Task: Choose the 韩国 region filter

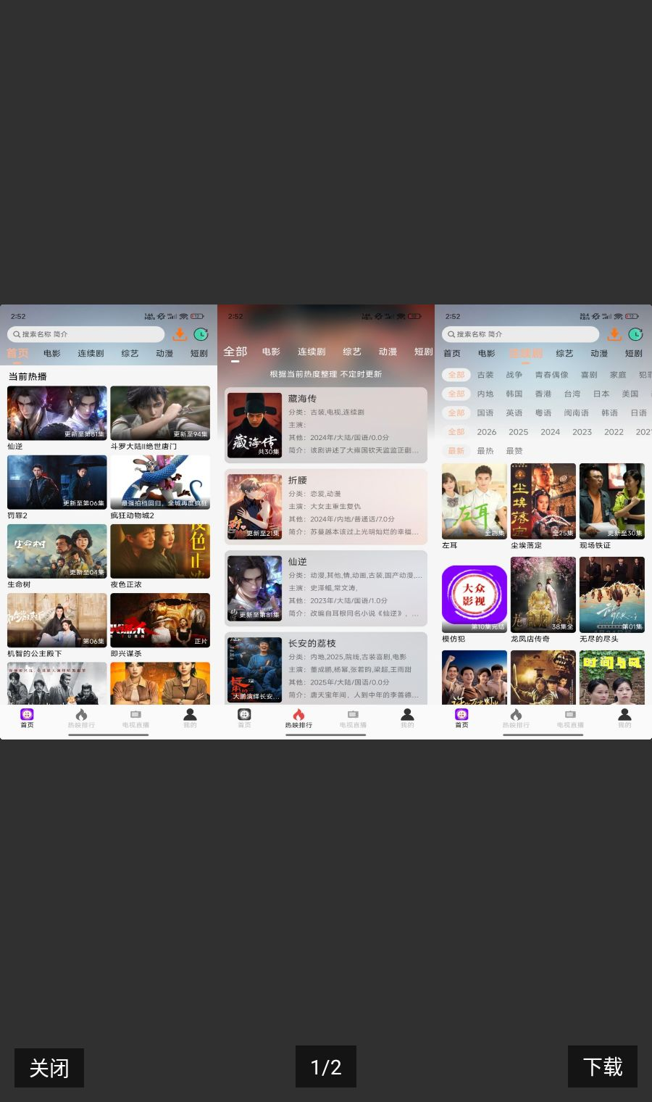Action: (x=514, y=394)
